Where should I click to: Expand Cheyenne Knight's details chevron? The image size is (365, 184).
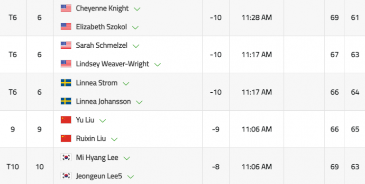(x=137, y=9)
